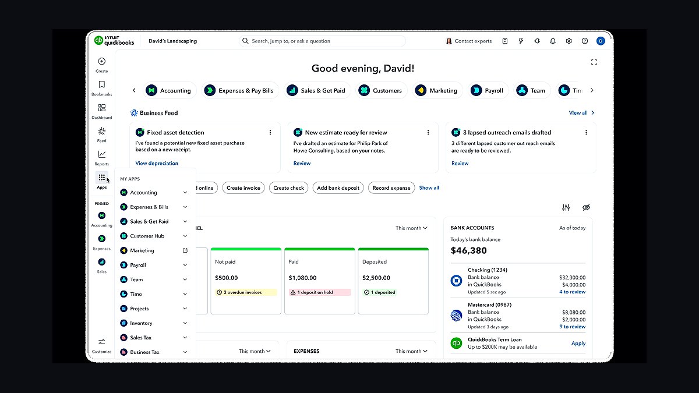Toggle the hide amounts eye icon

tap(587, 208)
